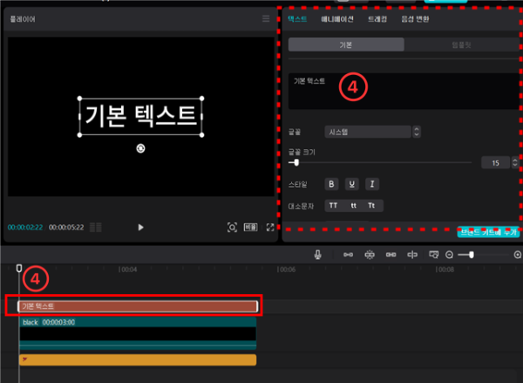The image size is (523, 383).
Task: Click the microphone voiceover record icon
Action: pyautogui.click(x=319, y=255)
